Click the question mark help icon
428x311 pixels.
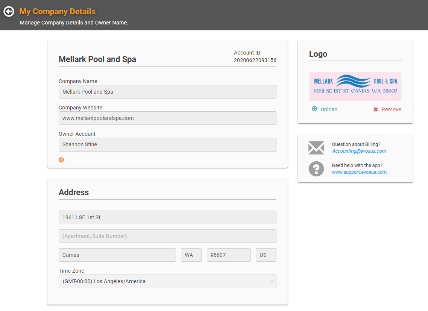pyautogui.click(x=316, y=169)
